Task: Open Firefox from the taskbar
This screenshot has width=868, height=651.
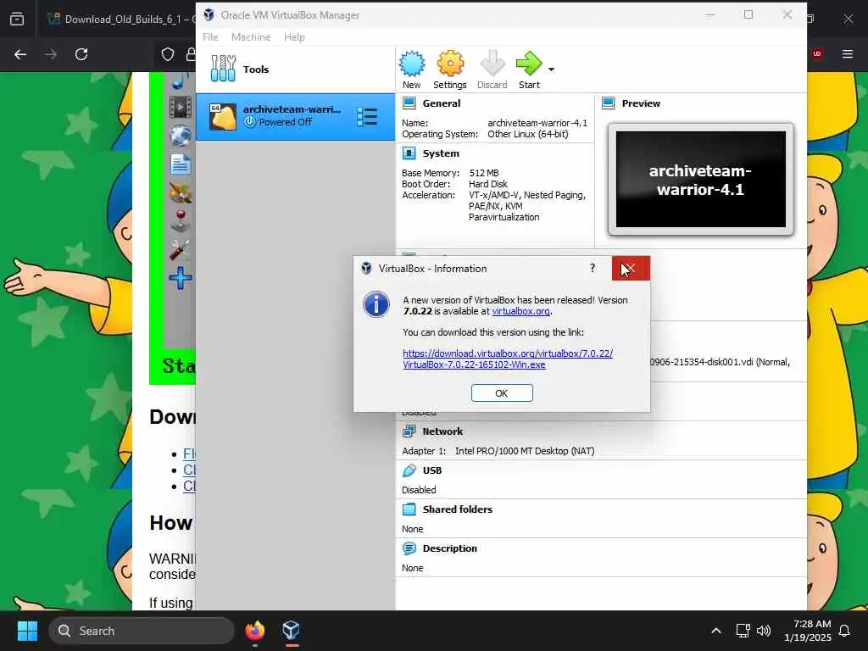Action: point(254,631)
